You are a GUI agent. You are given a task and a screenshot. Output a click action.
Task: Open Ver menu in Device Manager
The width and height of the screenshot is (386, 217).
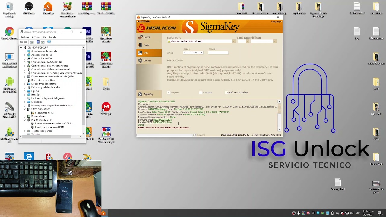pos(44,37)
